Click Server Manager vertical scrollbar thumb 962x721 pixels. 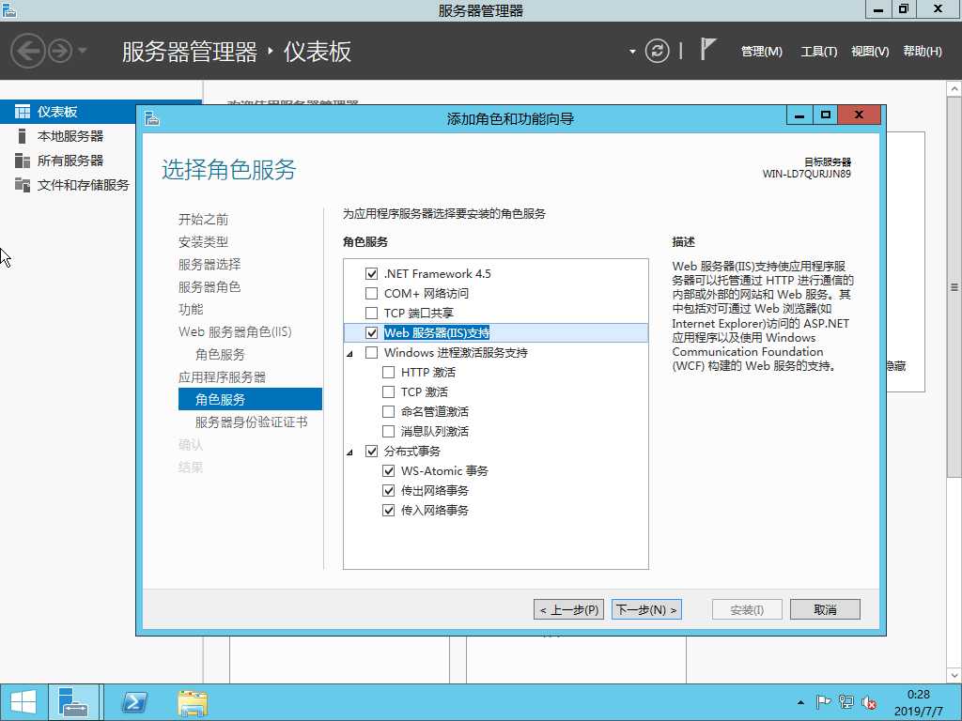point(954,287)
